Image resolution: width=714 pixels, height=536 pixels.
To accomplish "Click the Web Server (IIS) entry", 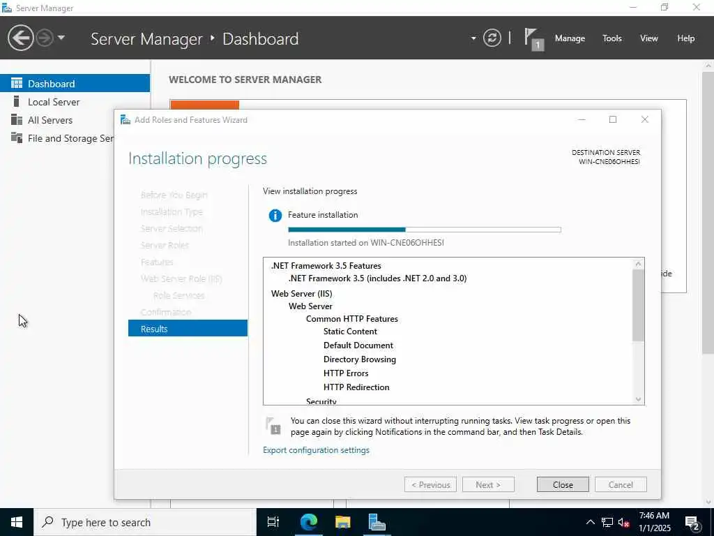I will 301,294.
